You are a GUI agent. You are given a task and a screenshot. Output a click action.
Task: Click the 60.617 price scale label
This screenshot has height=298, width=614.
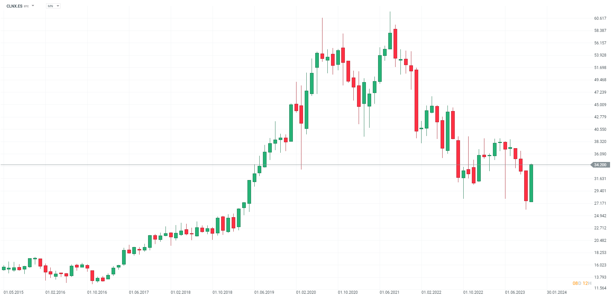600,18
